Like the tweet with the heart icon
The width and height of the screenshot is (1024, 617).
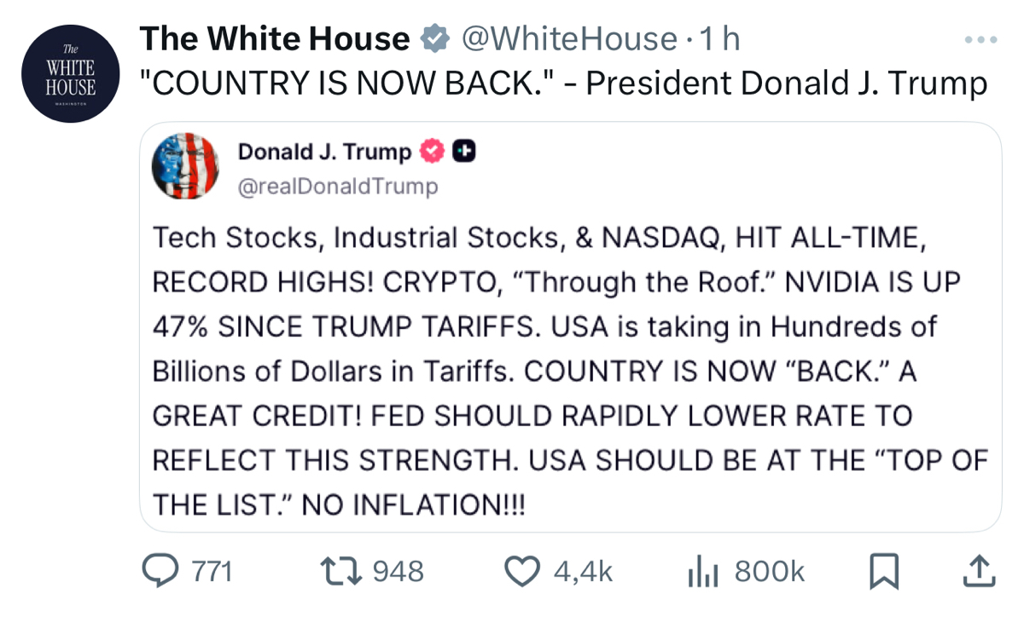523,570
